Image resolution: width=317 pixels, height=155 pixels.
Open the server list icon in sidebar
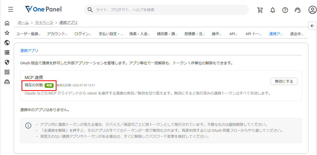(7, 52)
